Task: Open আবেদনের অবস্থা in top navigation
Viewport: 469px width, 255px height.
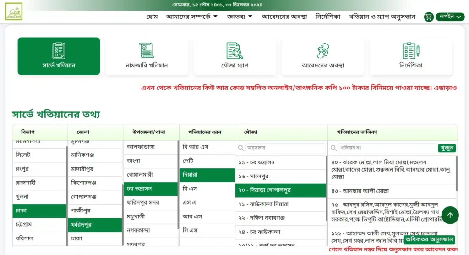Action: point(284,17)
